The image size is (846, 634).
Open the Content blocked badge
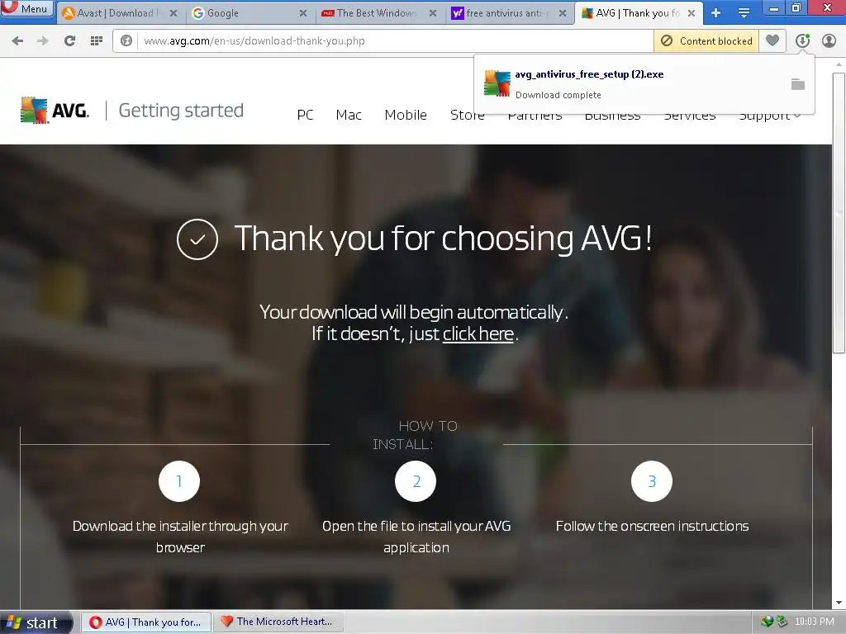[706, 41]
